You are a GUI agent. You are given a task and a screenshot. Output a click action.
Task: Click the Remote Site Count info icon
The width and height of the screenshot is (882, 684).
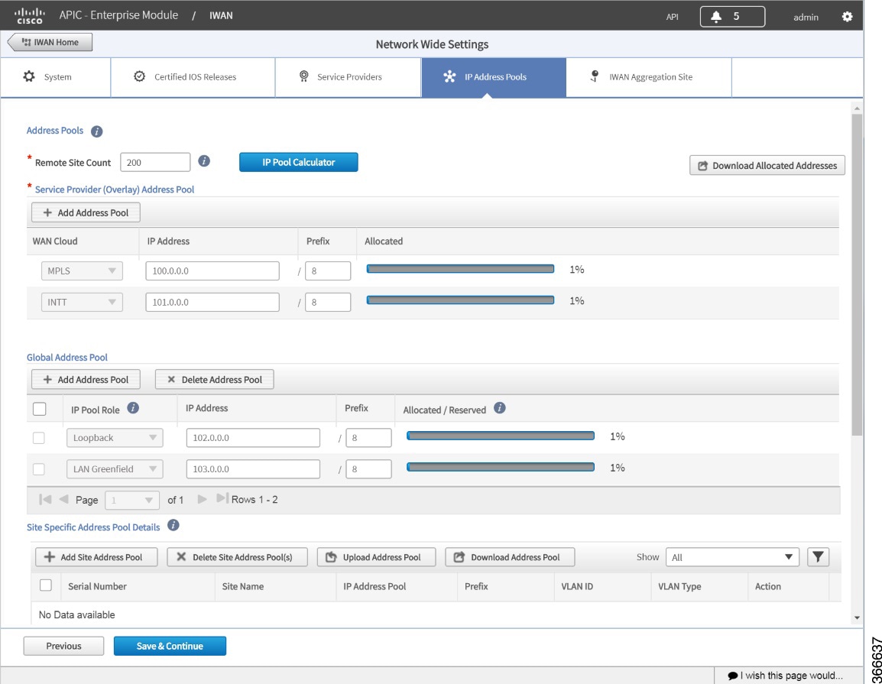(x=204, y=161)
